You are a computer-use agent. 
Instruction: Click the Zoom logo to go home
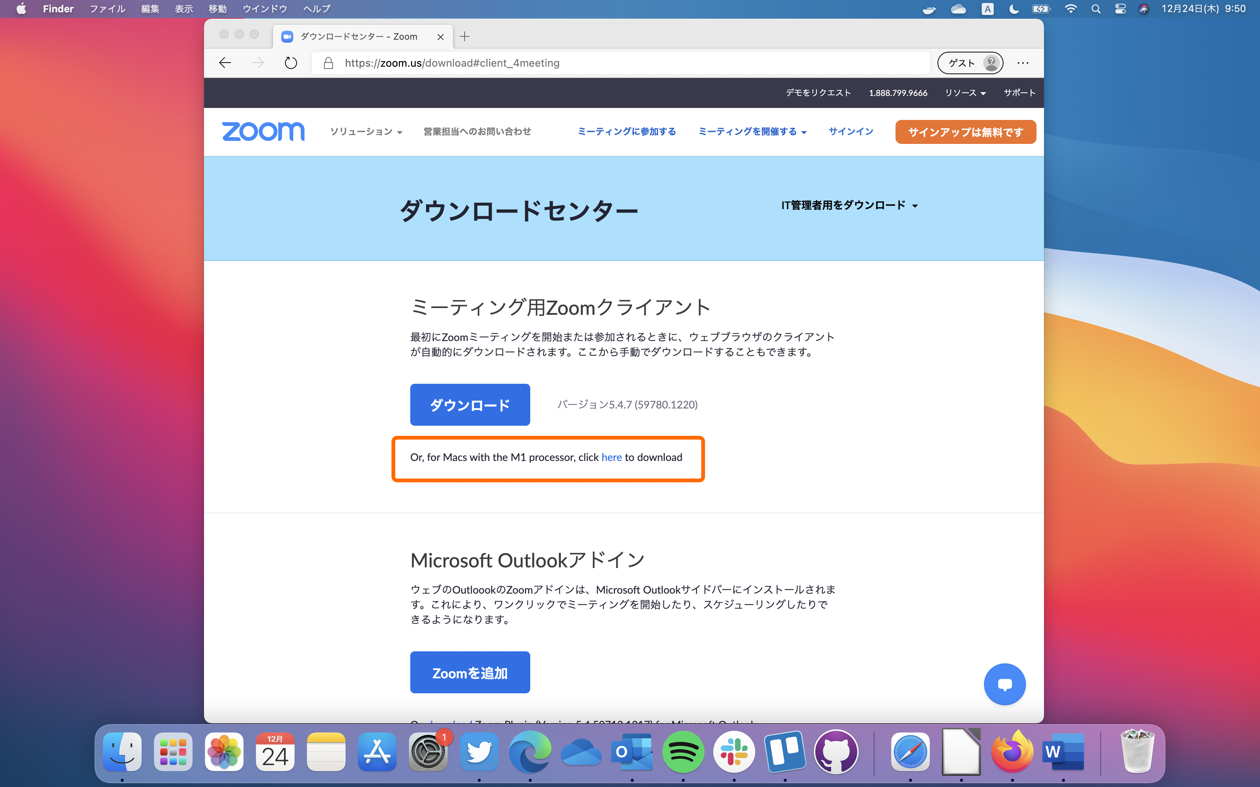click(263, 132)
